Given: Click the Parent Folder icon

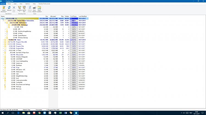Looking at the screenshot, I should [29, 8].
